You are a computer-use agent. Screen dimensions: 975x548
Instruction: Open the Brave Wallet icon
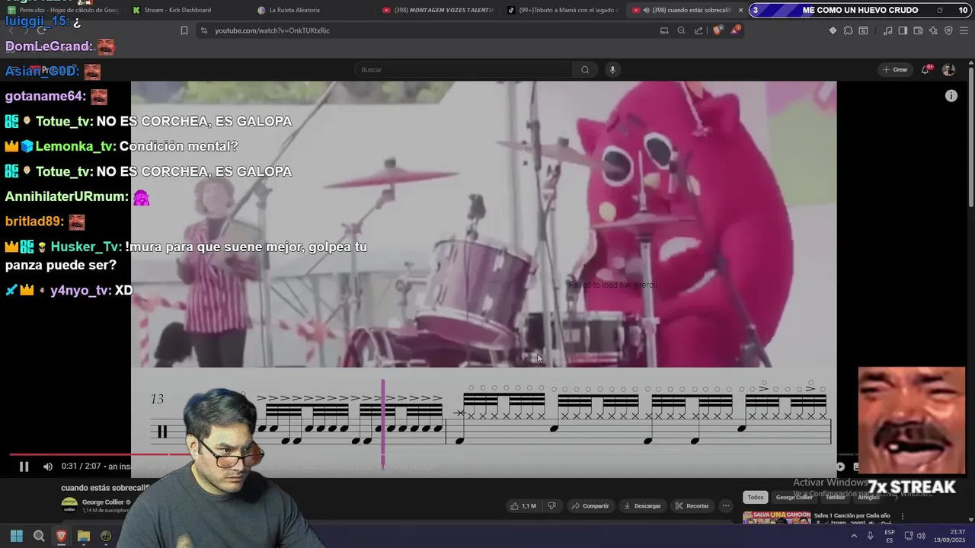[918, 30]
